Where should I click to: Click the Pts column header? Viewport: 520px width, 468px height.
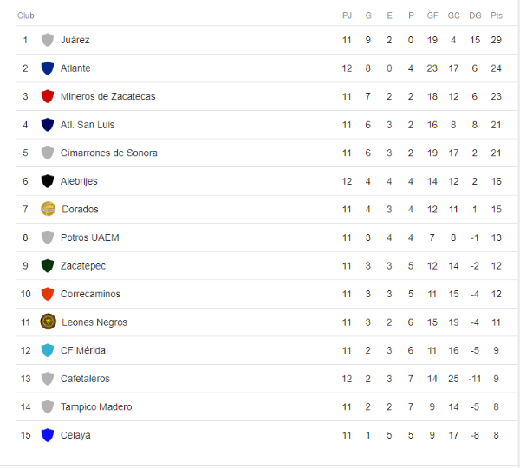[497, 16]
